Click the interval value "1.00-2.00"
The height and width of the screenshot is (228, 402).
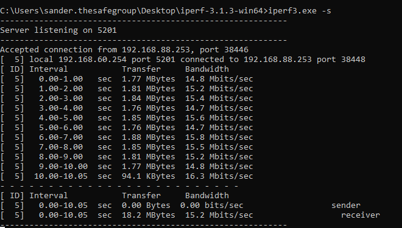[x=61, y=89]
